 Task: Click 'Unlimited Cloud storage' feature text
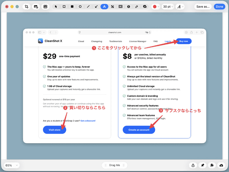[141, 86]
